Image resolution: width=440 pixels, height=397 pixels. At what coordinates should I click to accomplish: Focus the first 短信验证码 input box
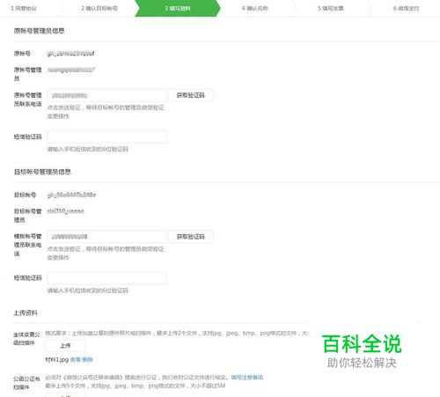(x=106, y=136)
